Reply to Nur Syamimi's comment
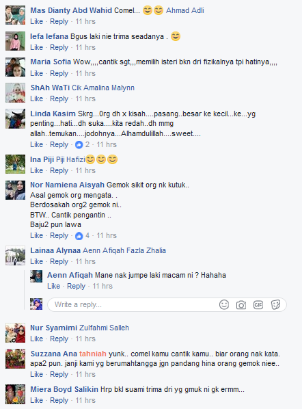Viewport: 302px width, 409px height. point(59,339)
